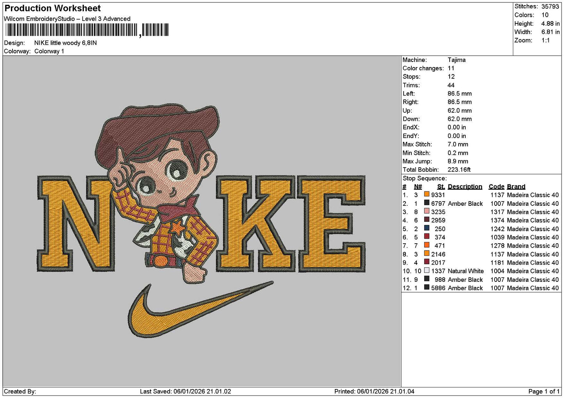
Task: Click the Stitches count 35793
Action: point(550,7)
